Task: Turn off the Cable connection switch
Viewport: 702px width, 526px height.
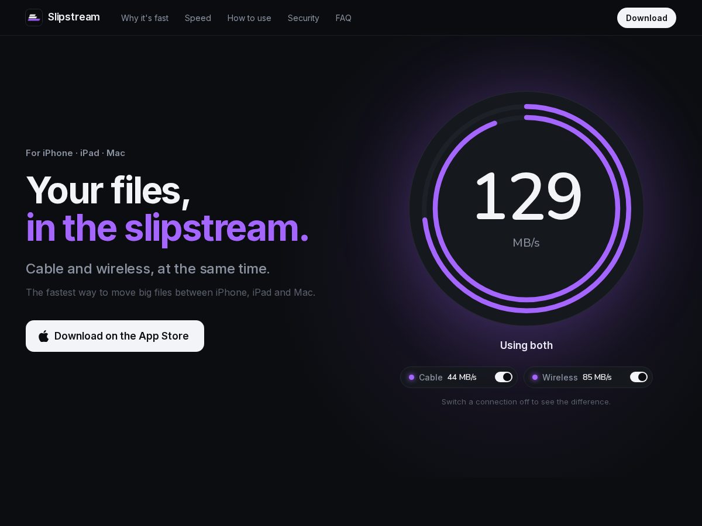Action: (x=504, y=377)
